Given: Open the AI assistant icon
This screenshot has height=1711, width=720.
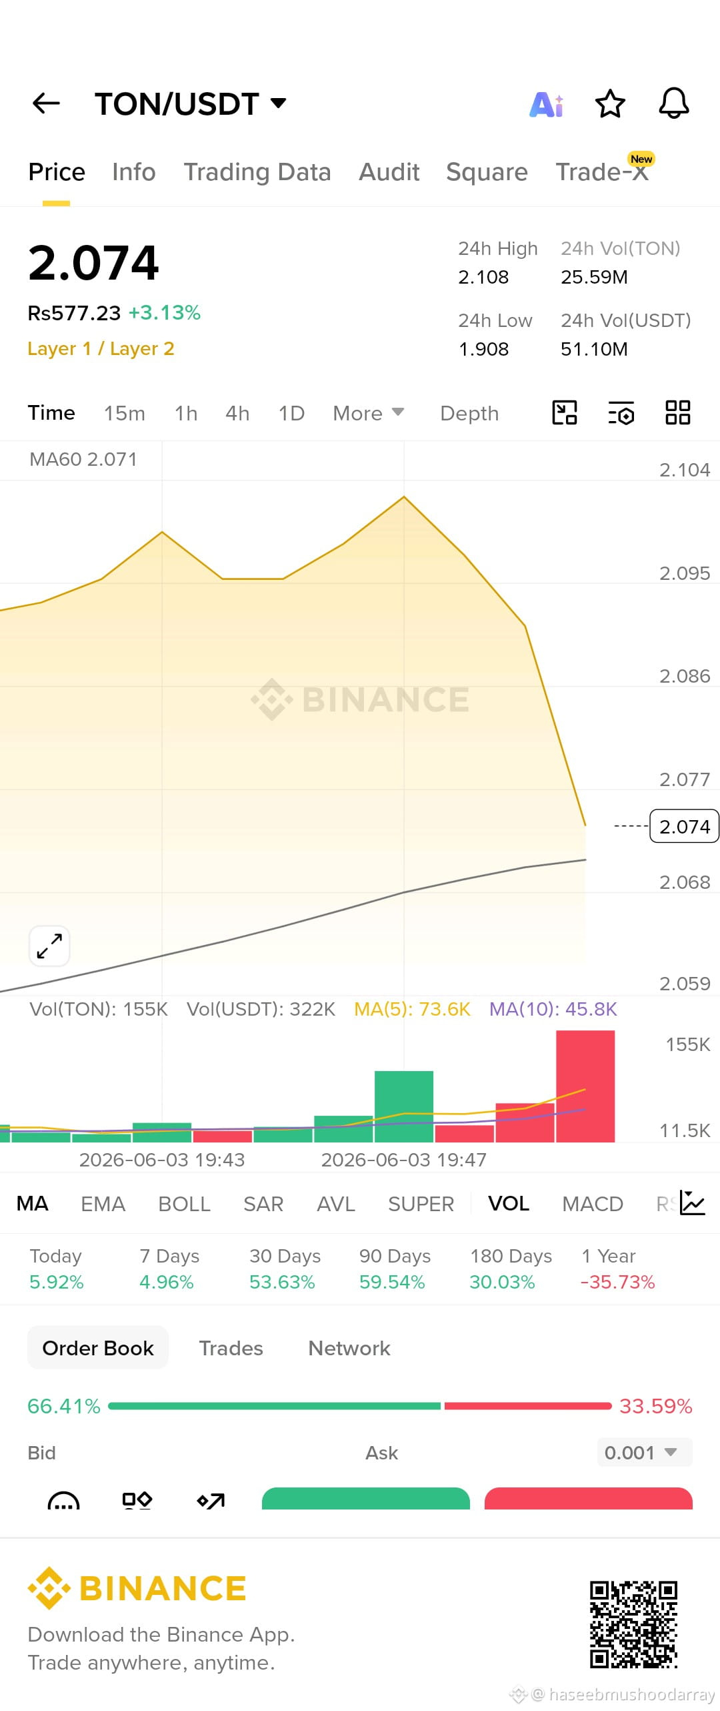Looking at the screenshot, I should tap(546, 104).
